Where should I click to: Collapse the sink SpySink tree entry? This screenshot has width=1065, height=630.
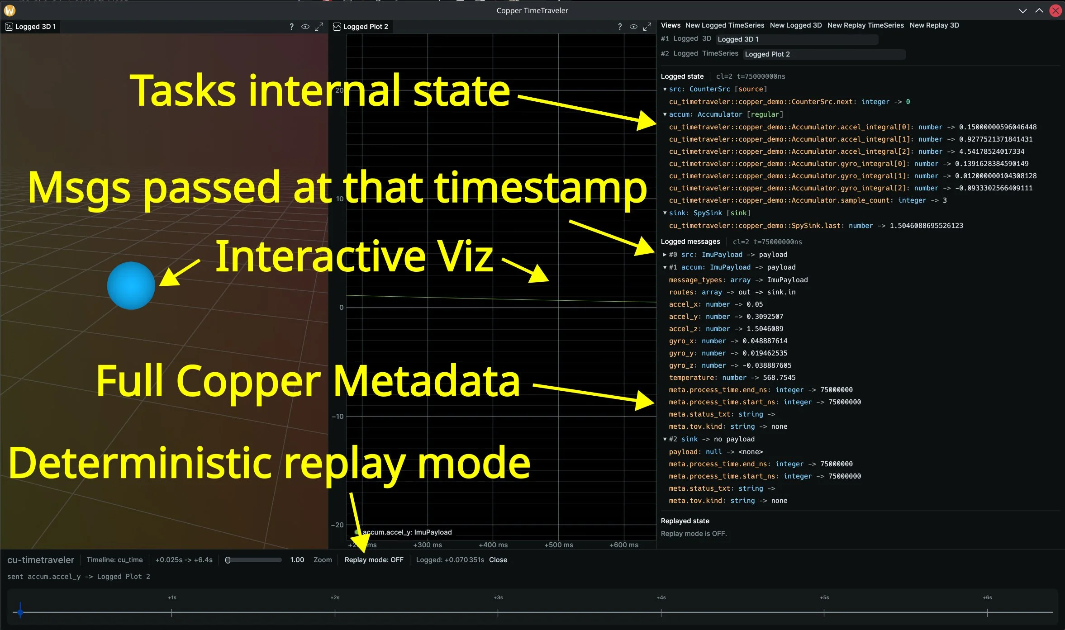[x=664, y=213]
